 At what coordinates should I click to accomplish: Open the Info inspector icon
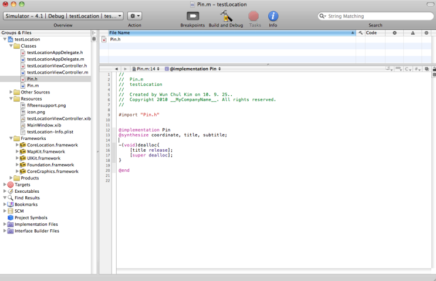273,16
